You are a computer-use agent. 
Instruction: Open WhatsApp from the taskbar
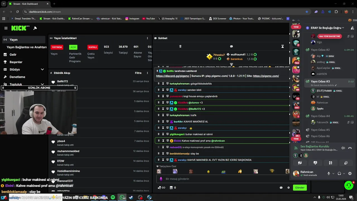coord(122,197)
